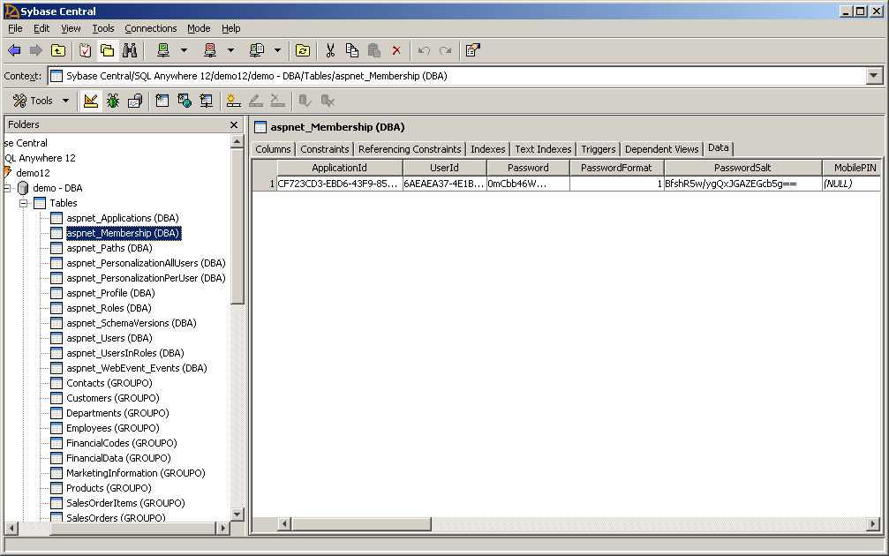Open the Help menu

click(x=230, y=28)
